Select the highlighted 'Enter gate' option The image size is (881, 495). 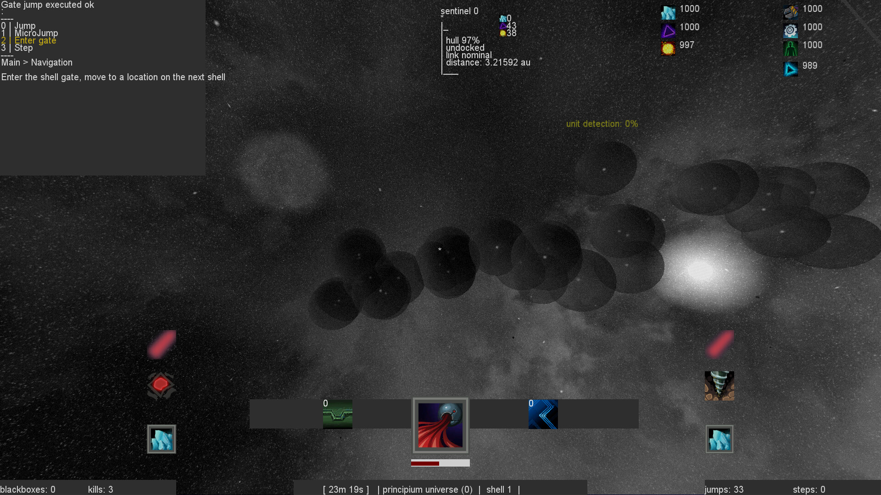(x=34, y=40)
